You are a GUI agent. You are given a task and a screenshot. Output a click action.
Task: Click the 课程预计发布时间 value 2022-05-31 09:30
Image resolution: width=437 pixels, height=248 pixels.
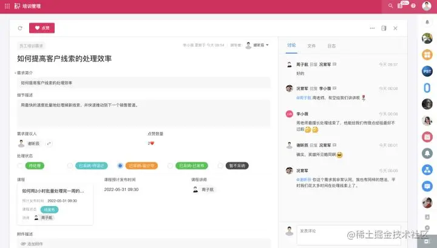[x=121, y=190]
